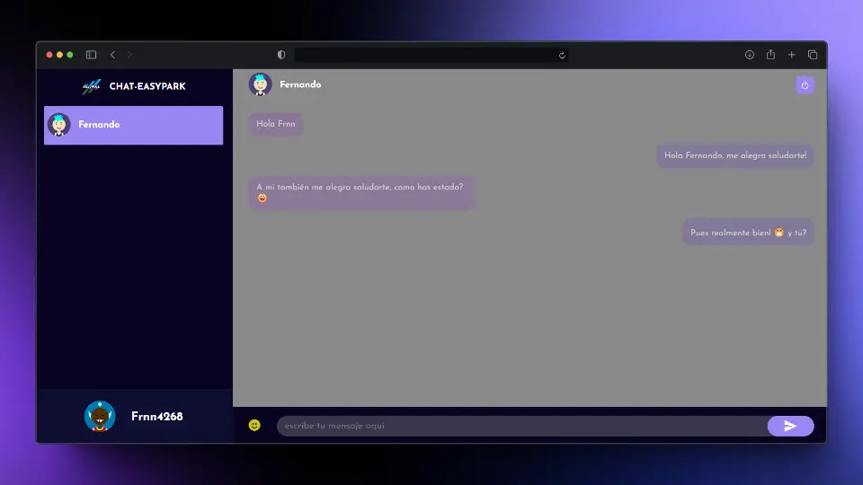Screen dimensions: 863x485
Task: Click the privacy shield icon in toolbar
Action: pyautogui.click(x=281, y=55)
